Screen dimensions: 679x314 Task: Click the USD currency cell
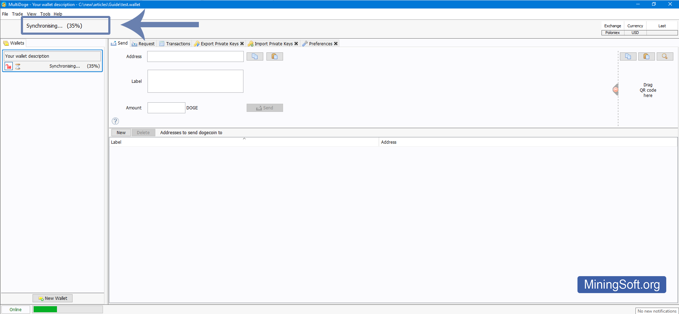tap(635, 33)
